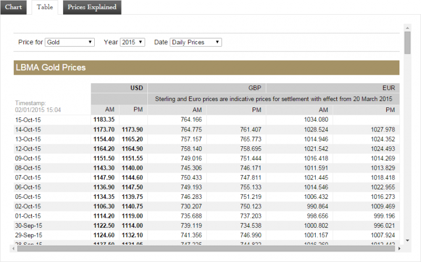Click USD PM price 1139.75
Screen dimensions: 421x262
click(x=133, y=197)
